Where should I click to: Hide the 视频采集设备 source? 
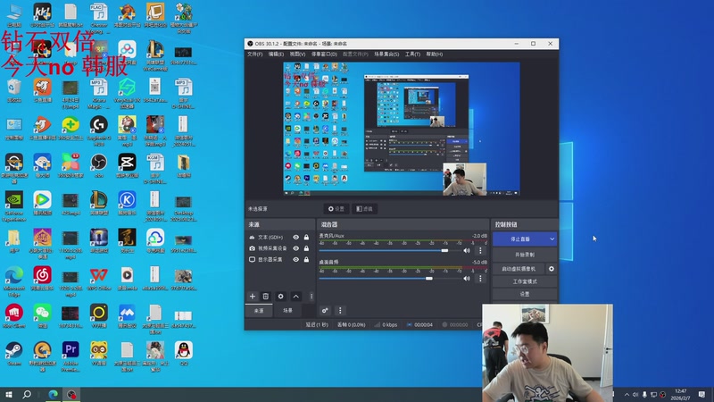296,248
